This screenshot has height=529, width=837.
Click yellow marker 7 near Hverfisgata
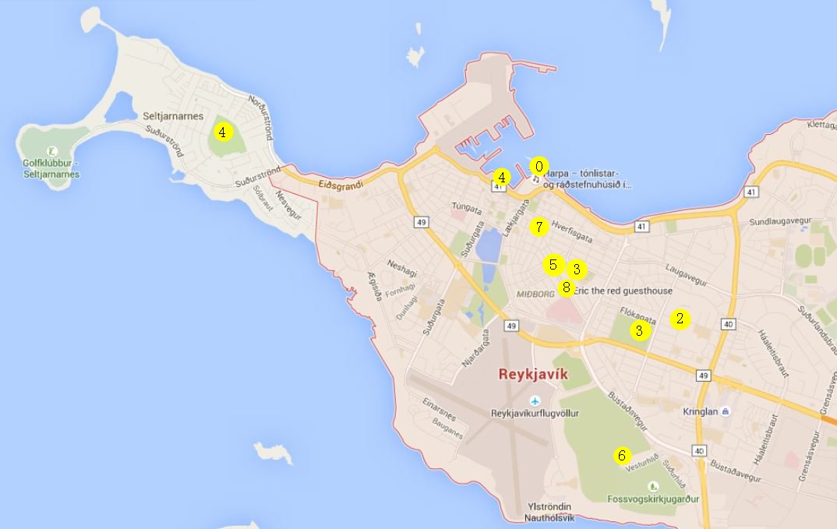(x=539, y=227)
